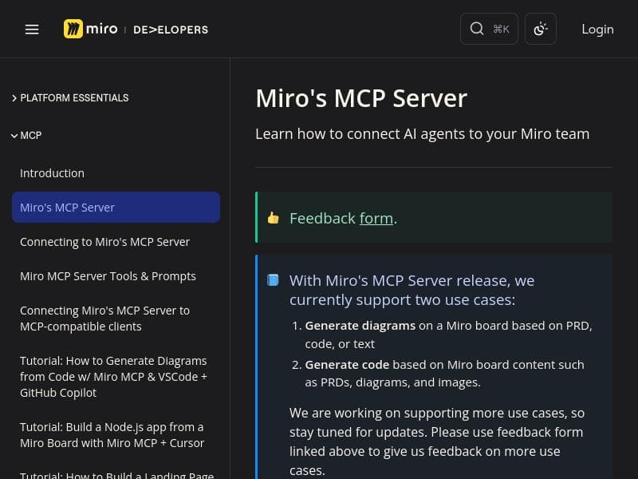
Task: Open the Build a Landing Page tutorial
Action: pos(117,474)
